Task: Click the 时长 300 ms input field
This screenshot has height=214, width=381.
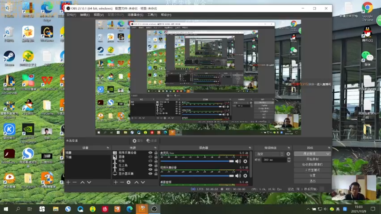Action: [x=274, y=160]
